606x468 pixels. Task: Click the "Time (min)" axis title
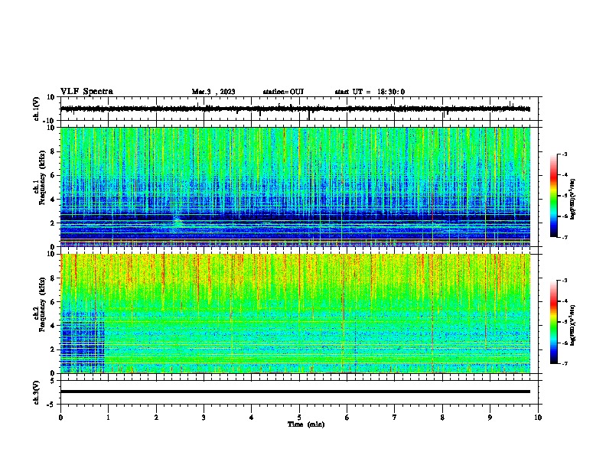(306, 424)
